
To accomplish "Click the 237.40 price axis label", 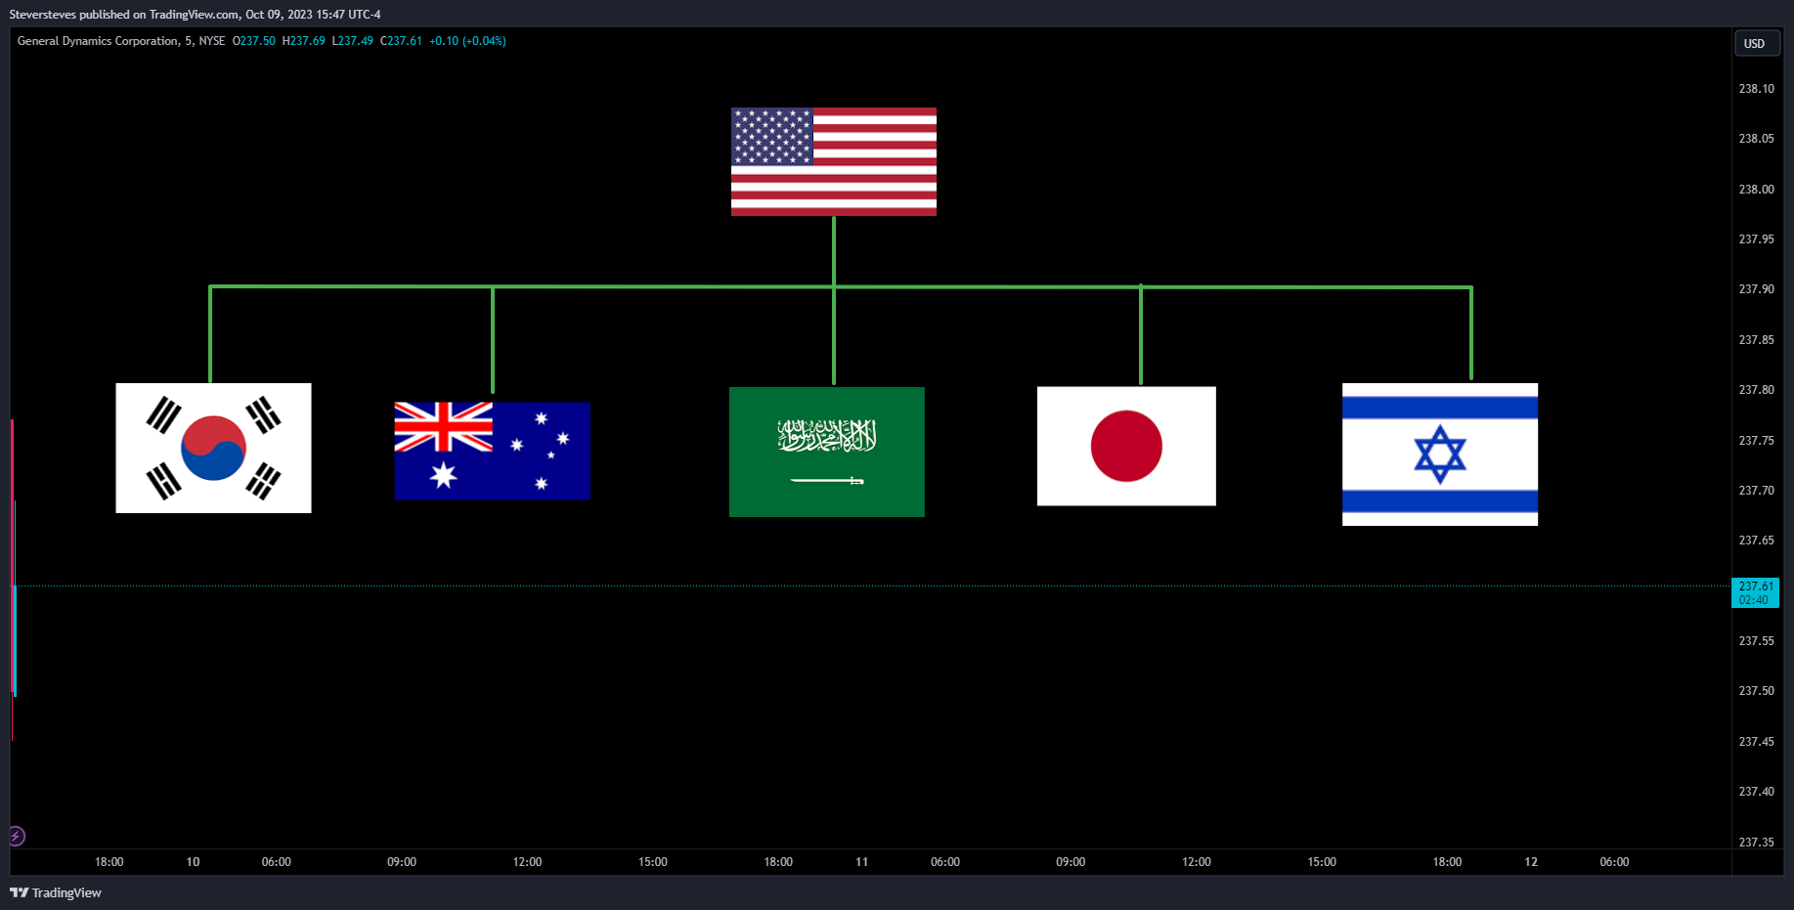I will [x=1756, y=792].
